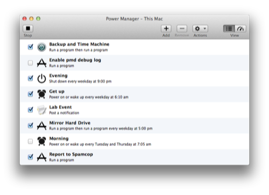Click the alarm clock icon of Get up
The width and height of the screenshot is (269, 195).
click(41, 94)
